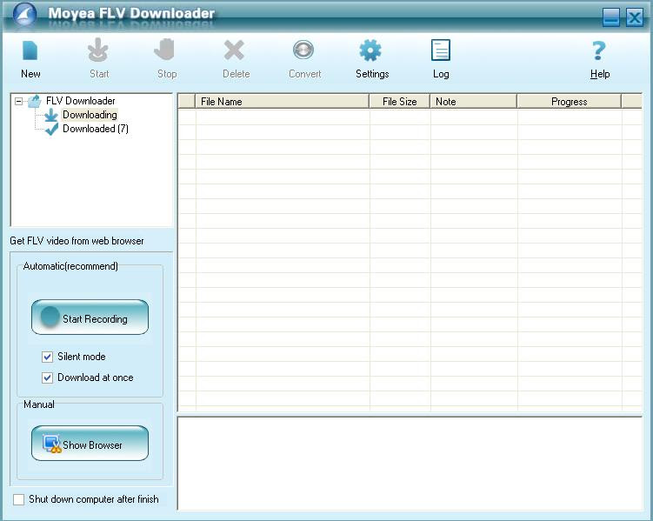Click the Downloaded checkmark icon in tree
Viewport: 653px width, 521px height.
point(51,129)
